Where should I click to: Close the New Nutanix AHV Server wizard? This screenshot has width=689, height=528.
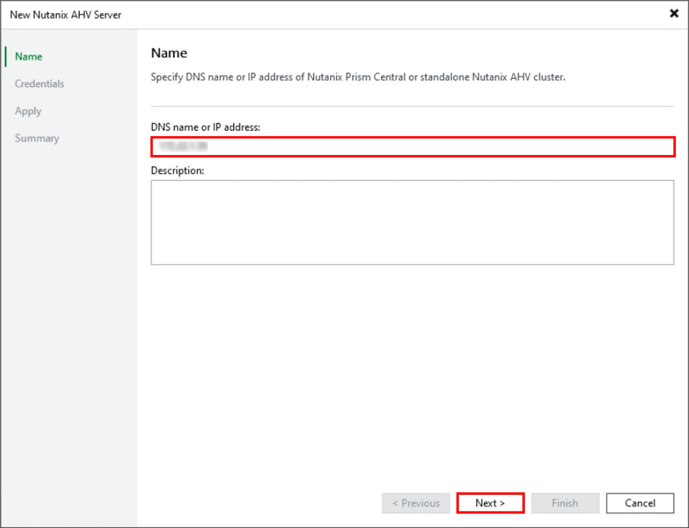(674, 13)
